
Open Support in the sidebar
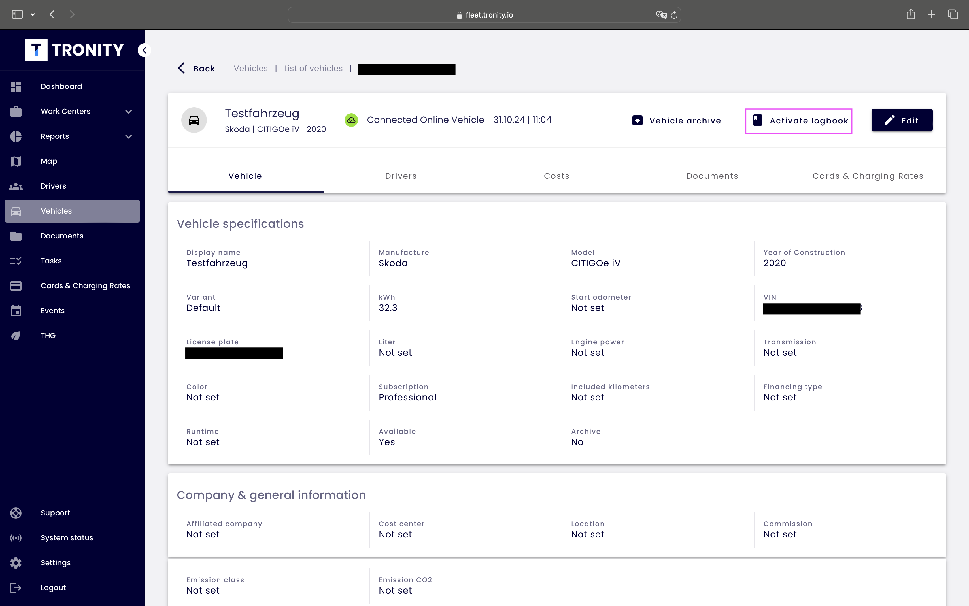72,513
